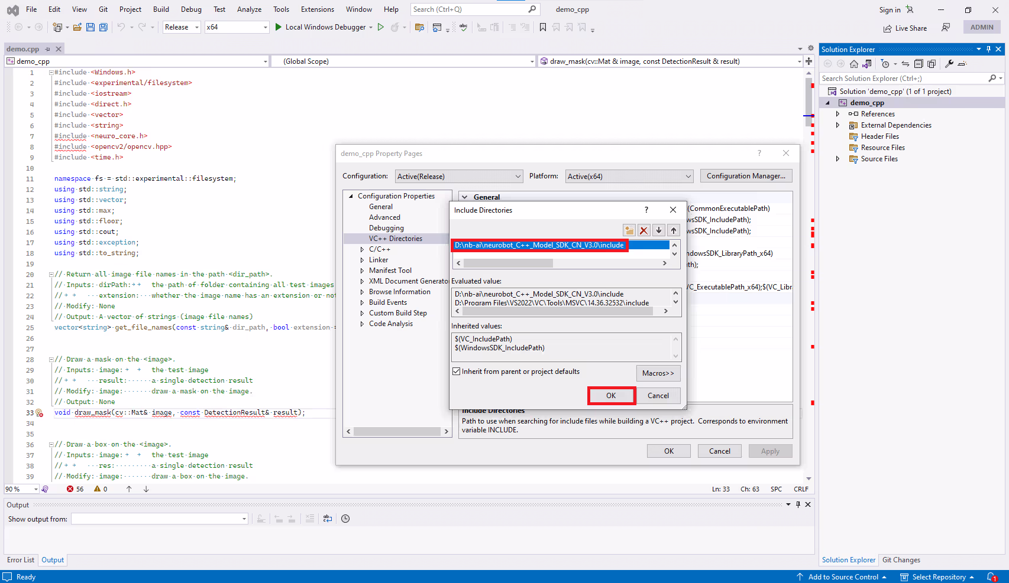Click the Home icon in Solution Explorer

[x=854, y=64]
